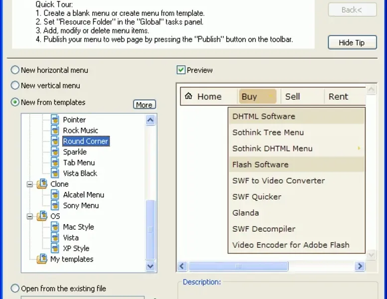Click preview vertical scroll up arrow
Viewport: 387px width, 299px height.
[x=372, y=89]
